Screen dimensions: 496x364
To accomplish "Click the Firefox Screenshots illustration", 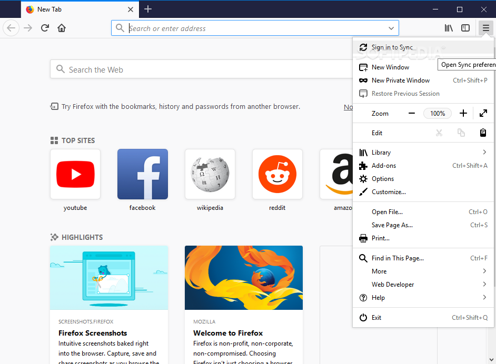I will pyautogui.click(x=109, y=278).
